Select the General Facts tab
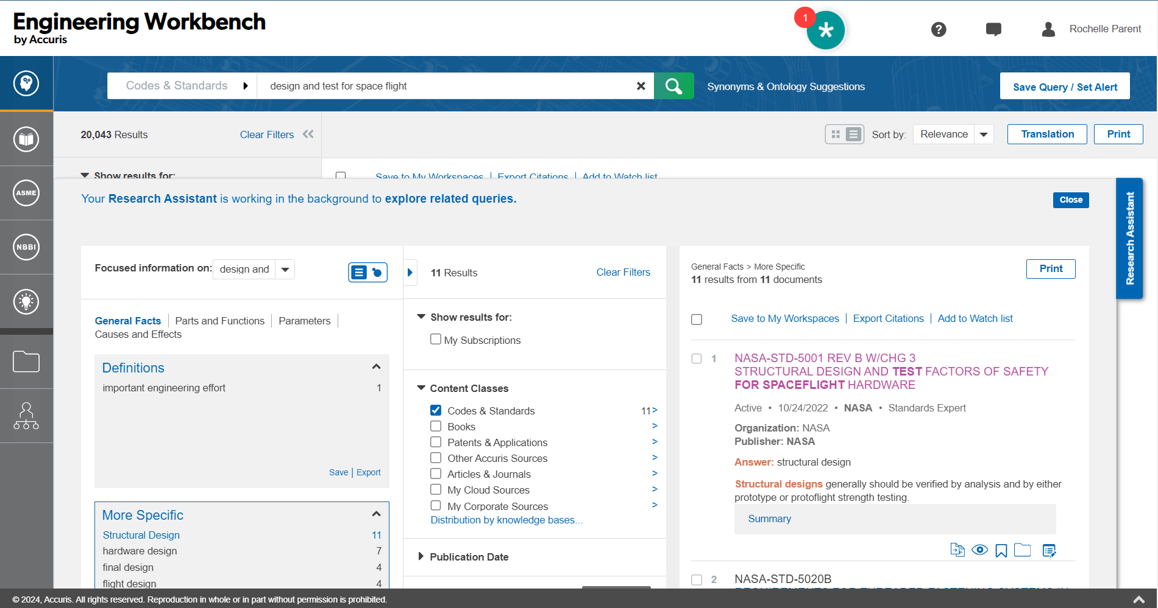Viewport: 1158px width, 608px height. pos(127,321)
